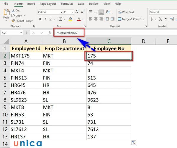The height and width of the screenshot is (148, 177).
Task: Click Select All corner triangle
Action: pos(6,41)
